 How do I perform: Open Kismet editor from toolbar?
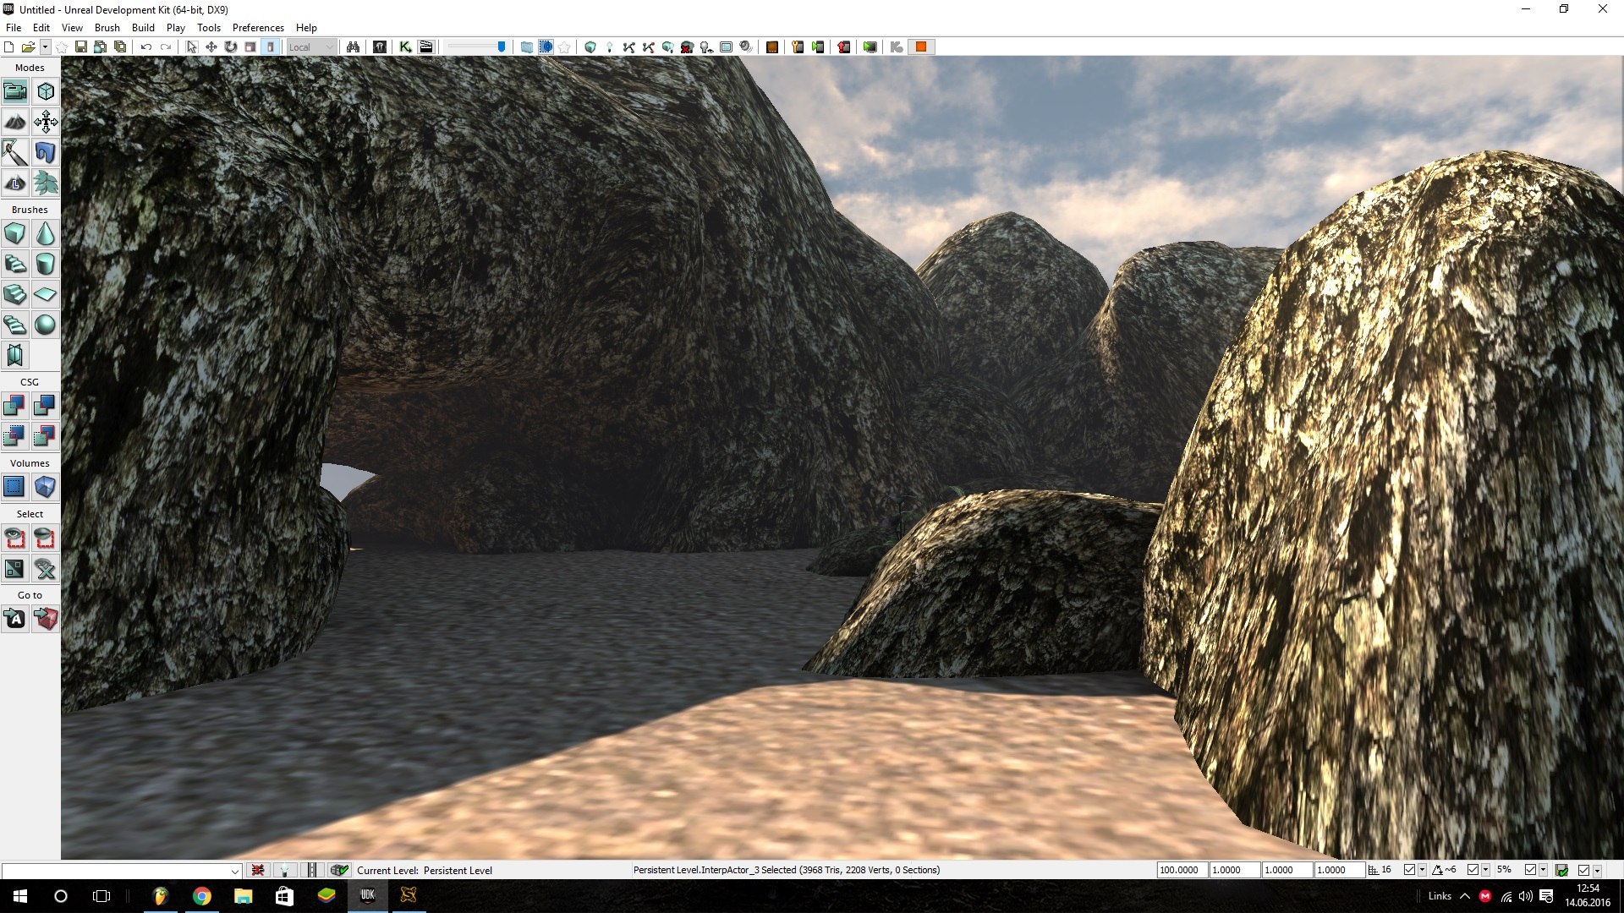[405, 46]
